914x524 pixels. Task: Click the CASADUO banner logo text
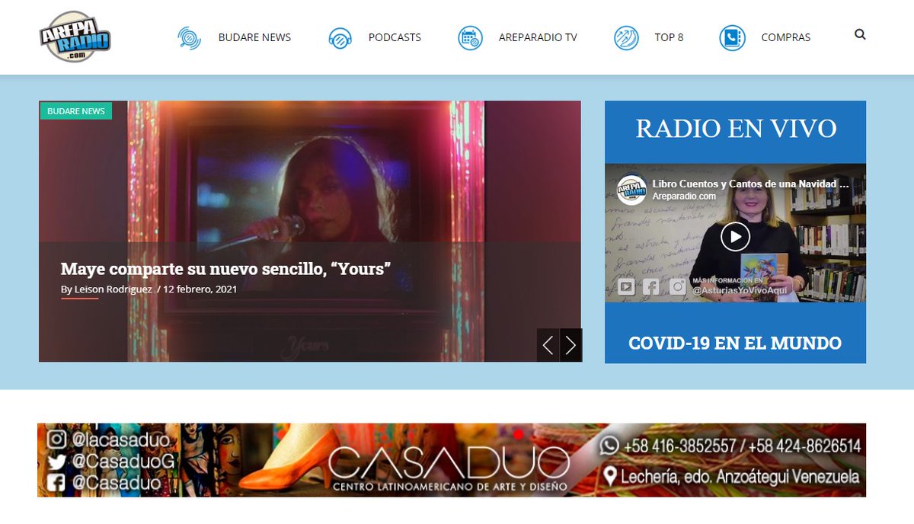(449, 462)
